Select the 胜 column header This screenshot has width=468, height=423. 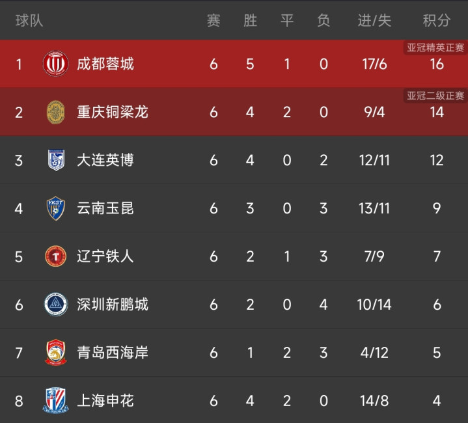point(250,21)
